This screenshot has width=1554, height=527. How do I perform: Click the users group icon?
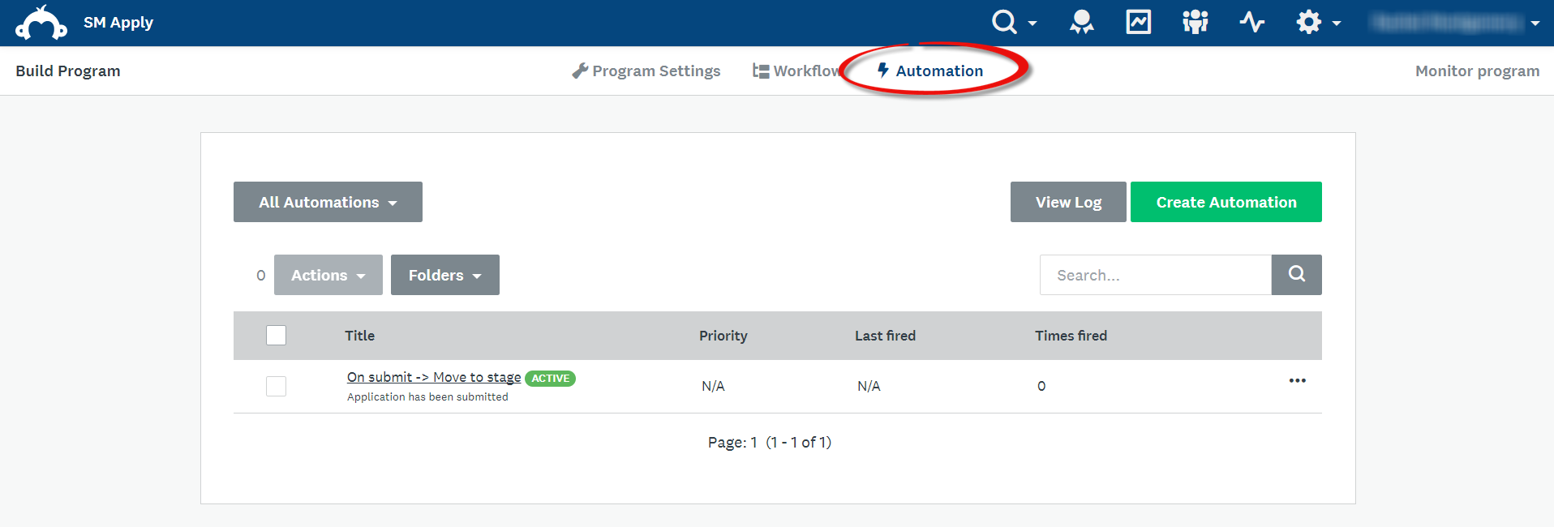point(1195,22)
